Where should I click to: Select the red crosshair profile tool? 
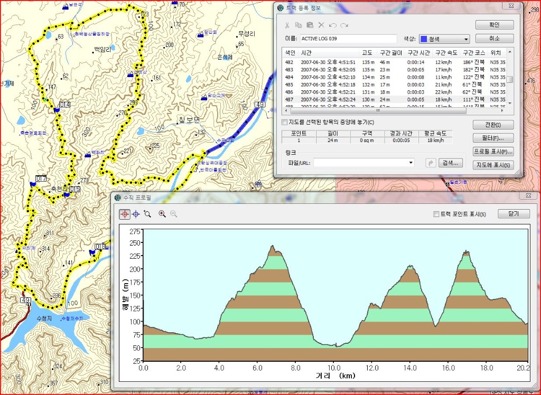pos(125,214)
